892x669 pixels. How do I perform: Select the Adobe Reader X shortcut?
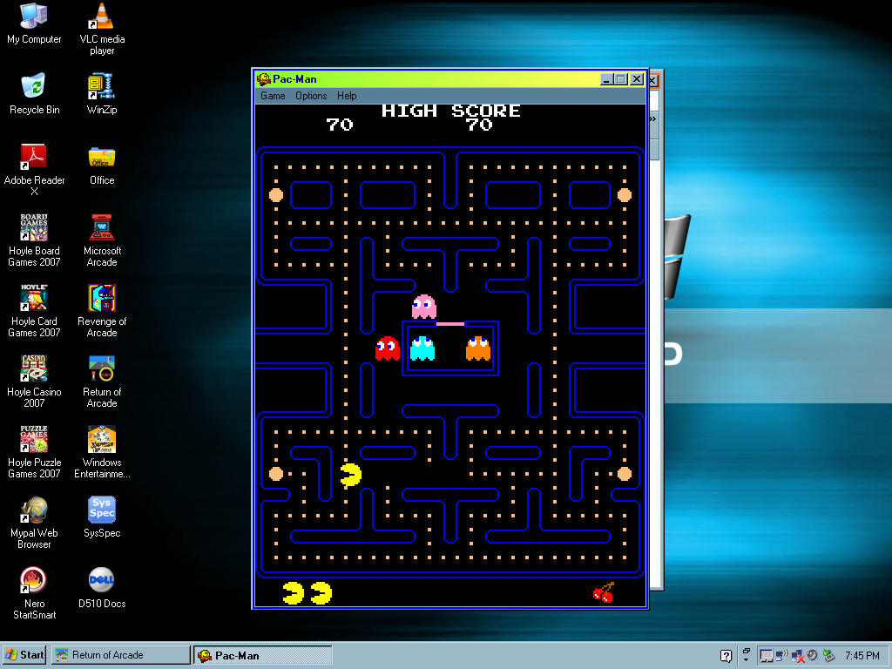tap(34, 170)
